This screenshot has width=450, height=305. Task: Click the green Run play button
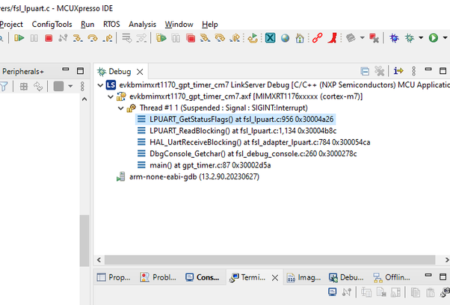click(x=434, y=38)
